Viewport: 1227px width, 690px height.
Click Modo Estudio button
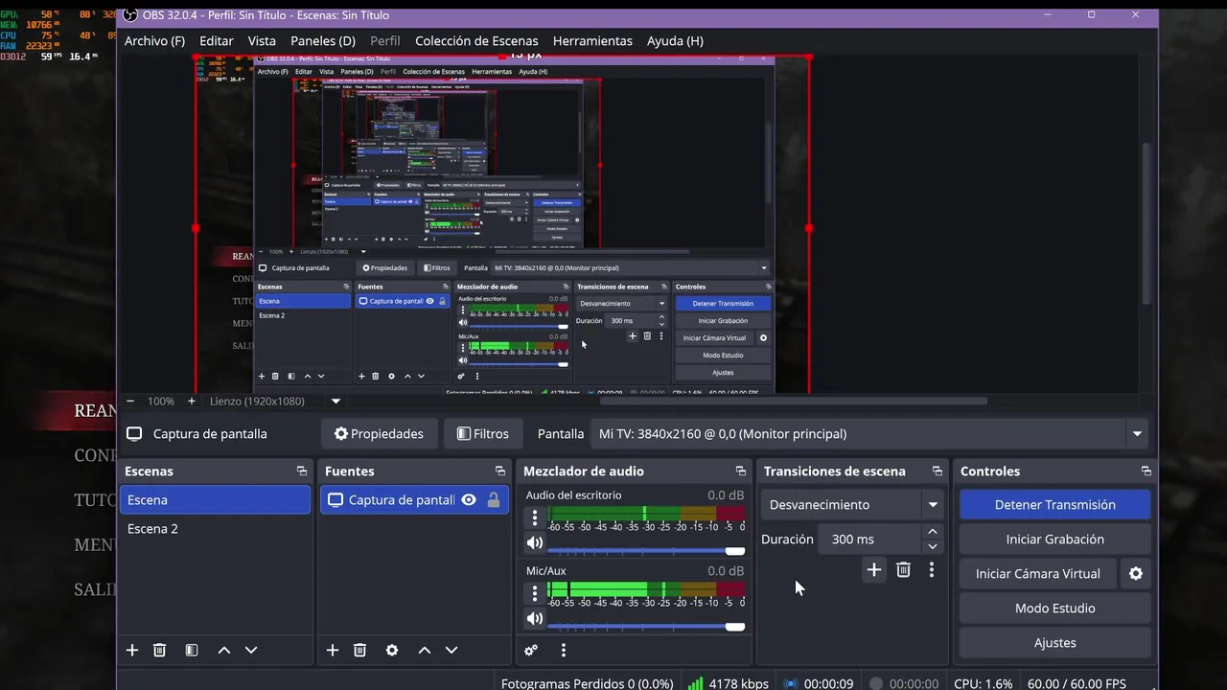point(1054,609)
